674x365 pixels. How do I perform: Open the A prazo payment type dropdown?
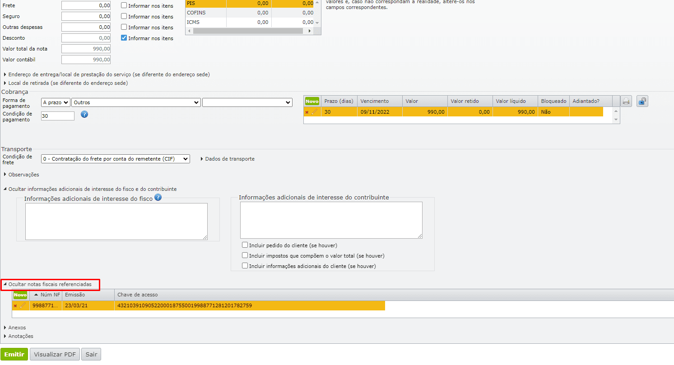(56, 102)
